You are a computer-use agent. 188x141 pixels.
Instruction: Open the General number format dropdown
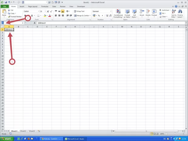tap(111, 11)
